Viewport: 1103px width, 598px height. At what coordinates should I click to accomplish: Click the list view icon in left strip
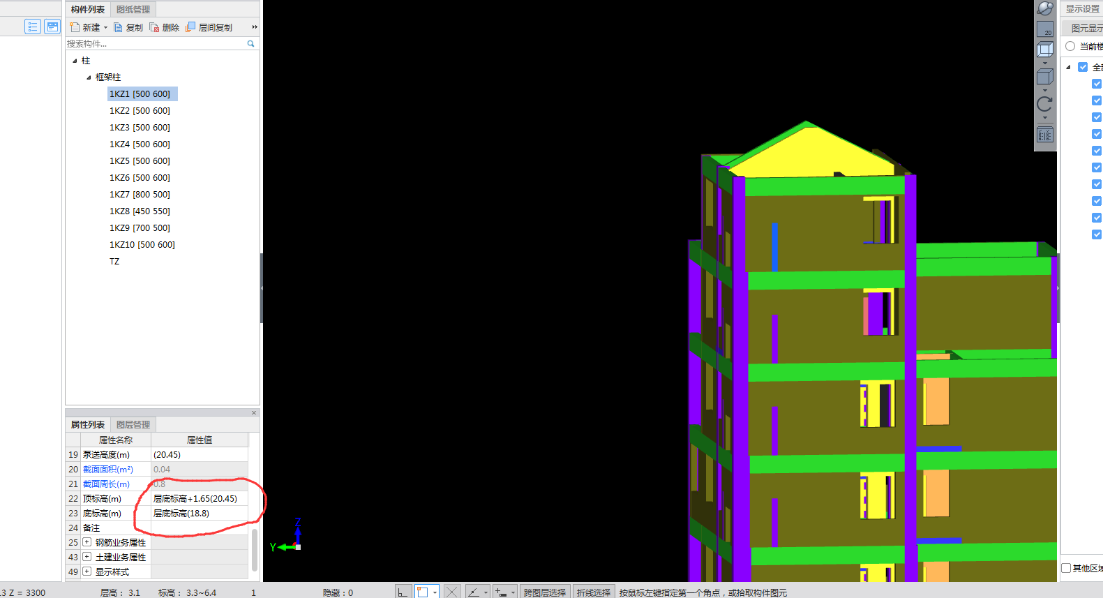tap(33, 27)
